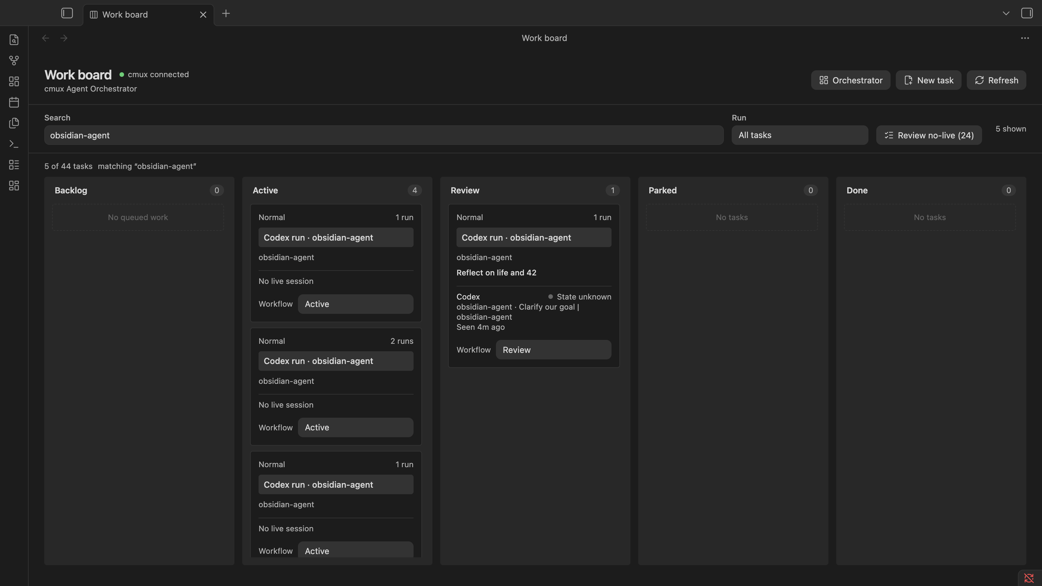Viewport: 1042px width, 586px height.
Task: Navigate back with the left arrow
Action: coord(46,38)
